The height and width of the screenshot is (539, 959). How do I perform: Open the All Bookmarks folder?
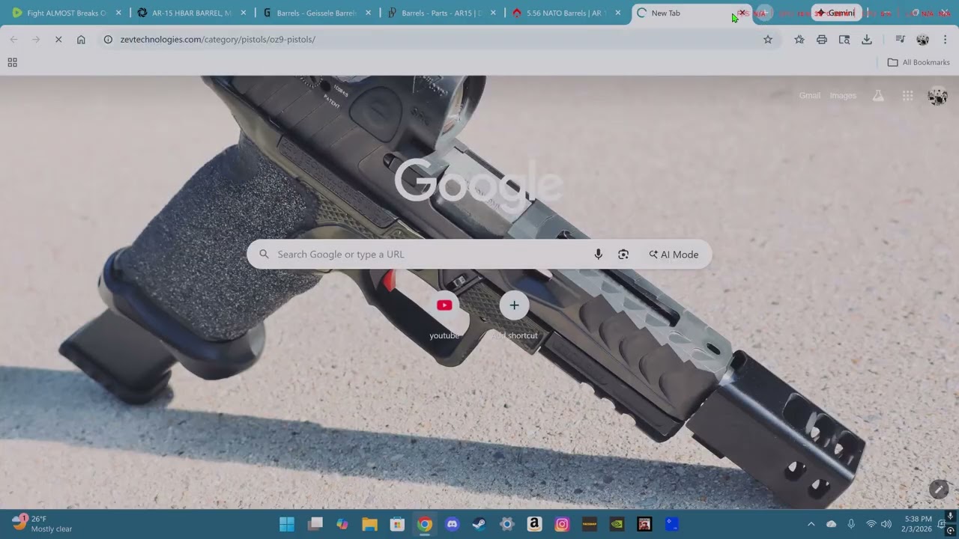click(919, 63)
